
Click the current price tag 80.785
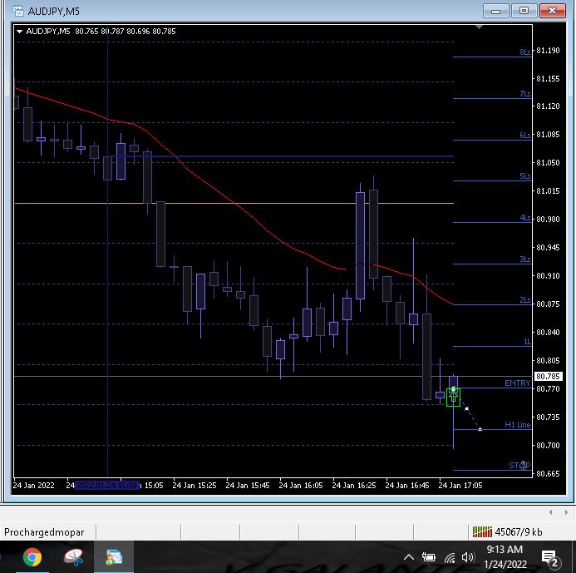(548, 377)
